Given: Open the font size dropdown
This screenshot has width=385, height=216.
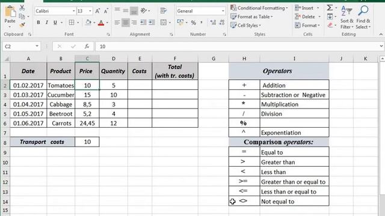Looking at the screenshot, I should 90,11.
